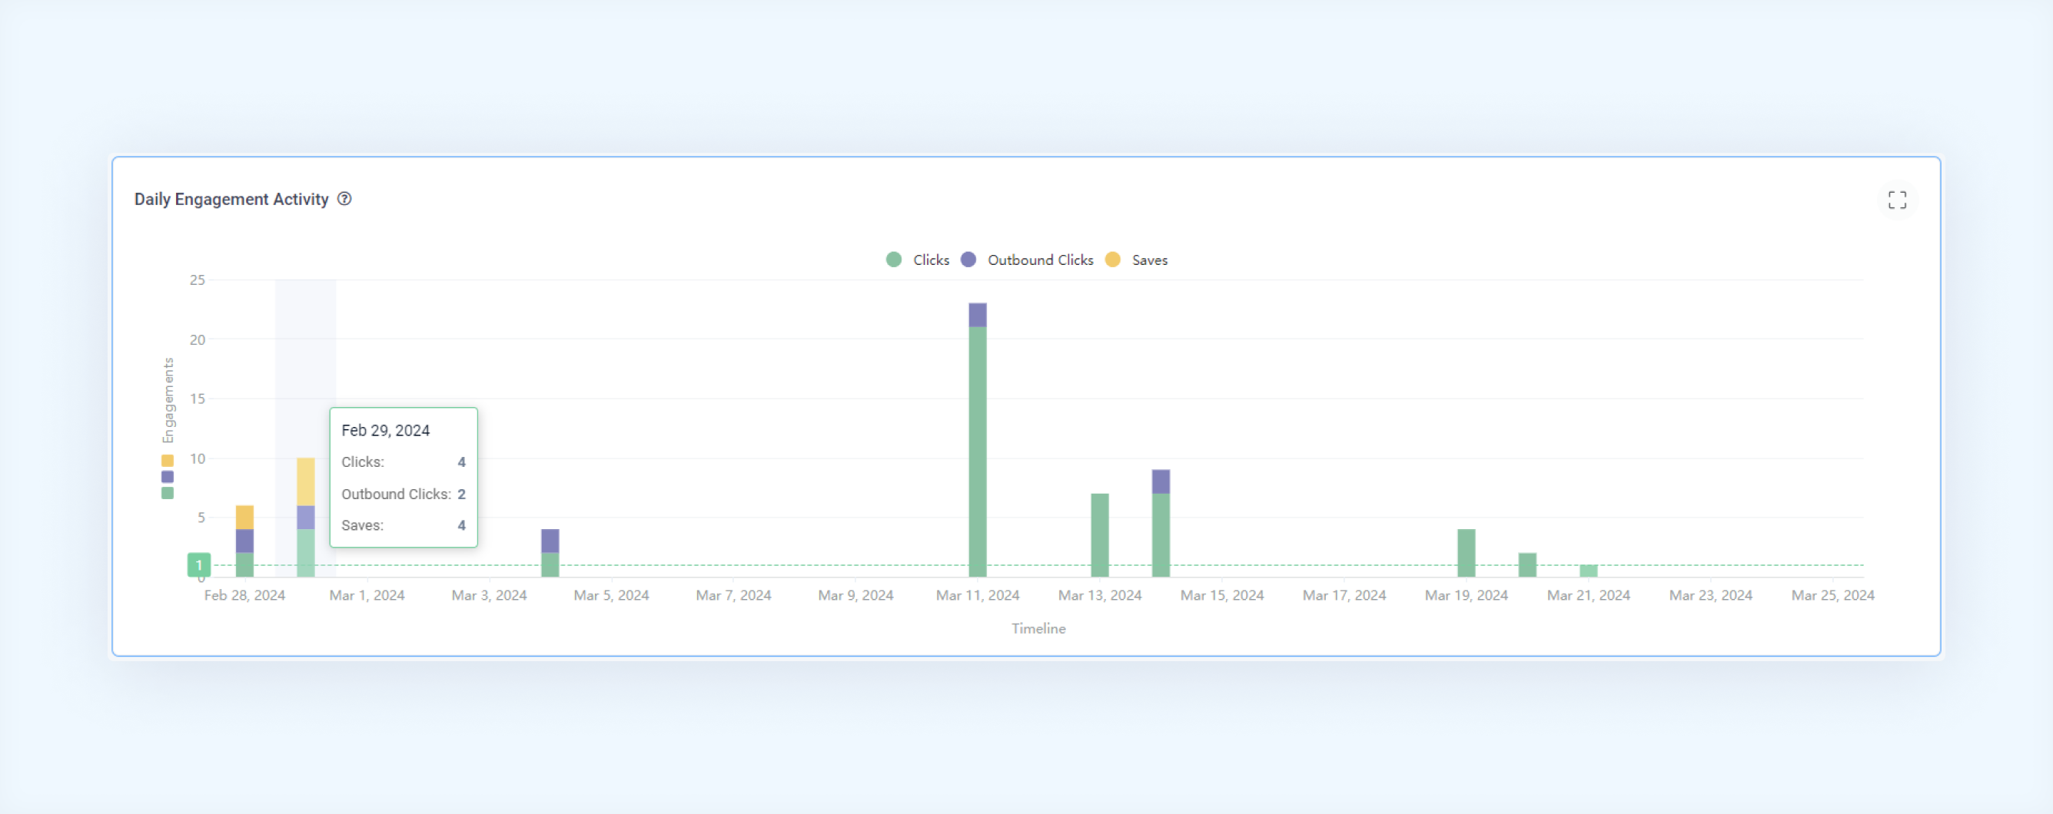Click the purple square beside the Engagements axis

click(168, 476)
